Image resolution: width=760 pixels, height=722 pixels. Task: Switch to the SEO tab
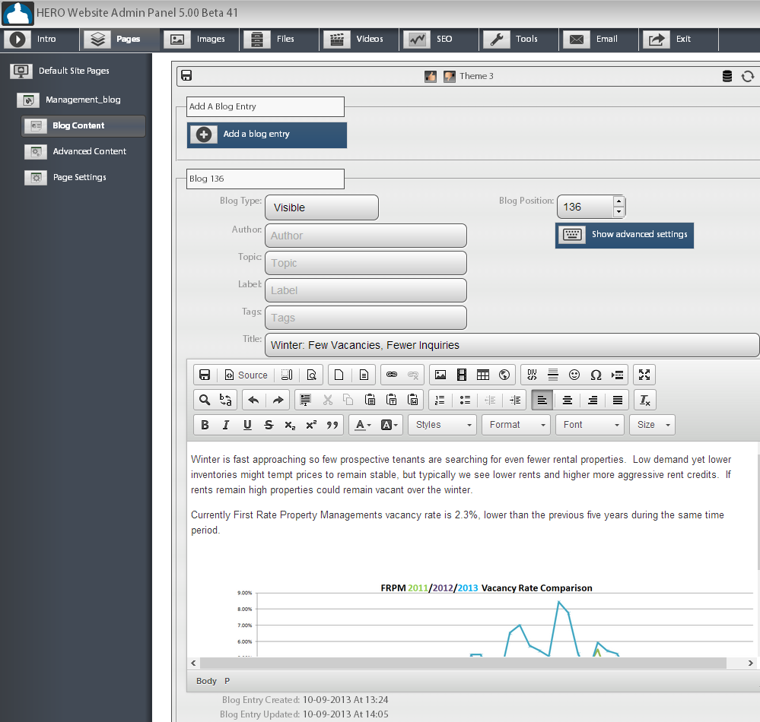(438, 39)
